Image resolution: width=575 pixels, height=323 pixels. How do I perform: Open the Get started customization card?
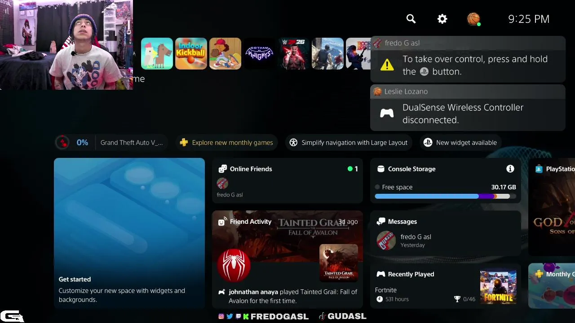point(129,233)
